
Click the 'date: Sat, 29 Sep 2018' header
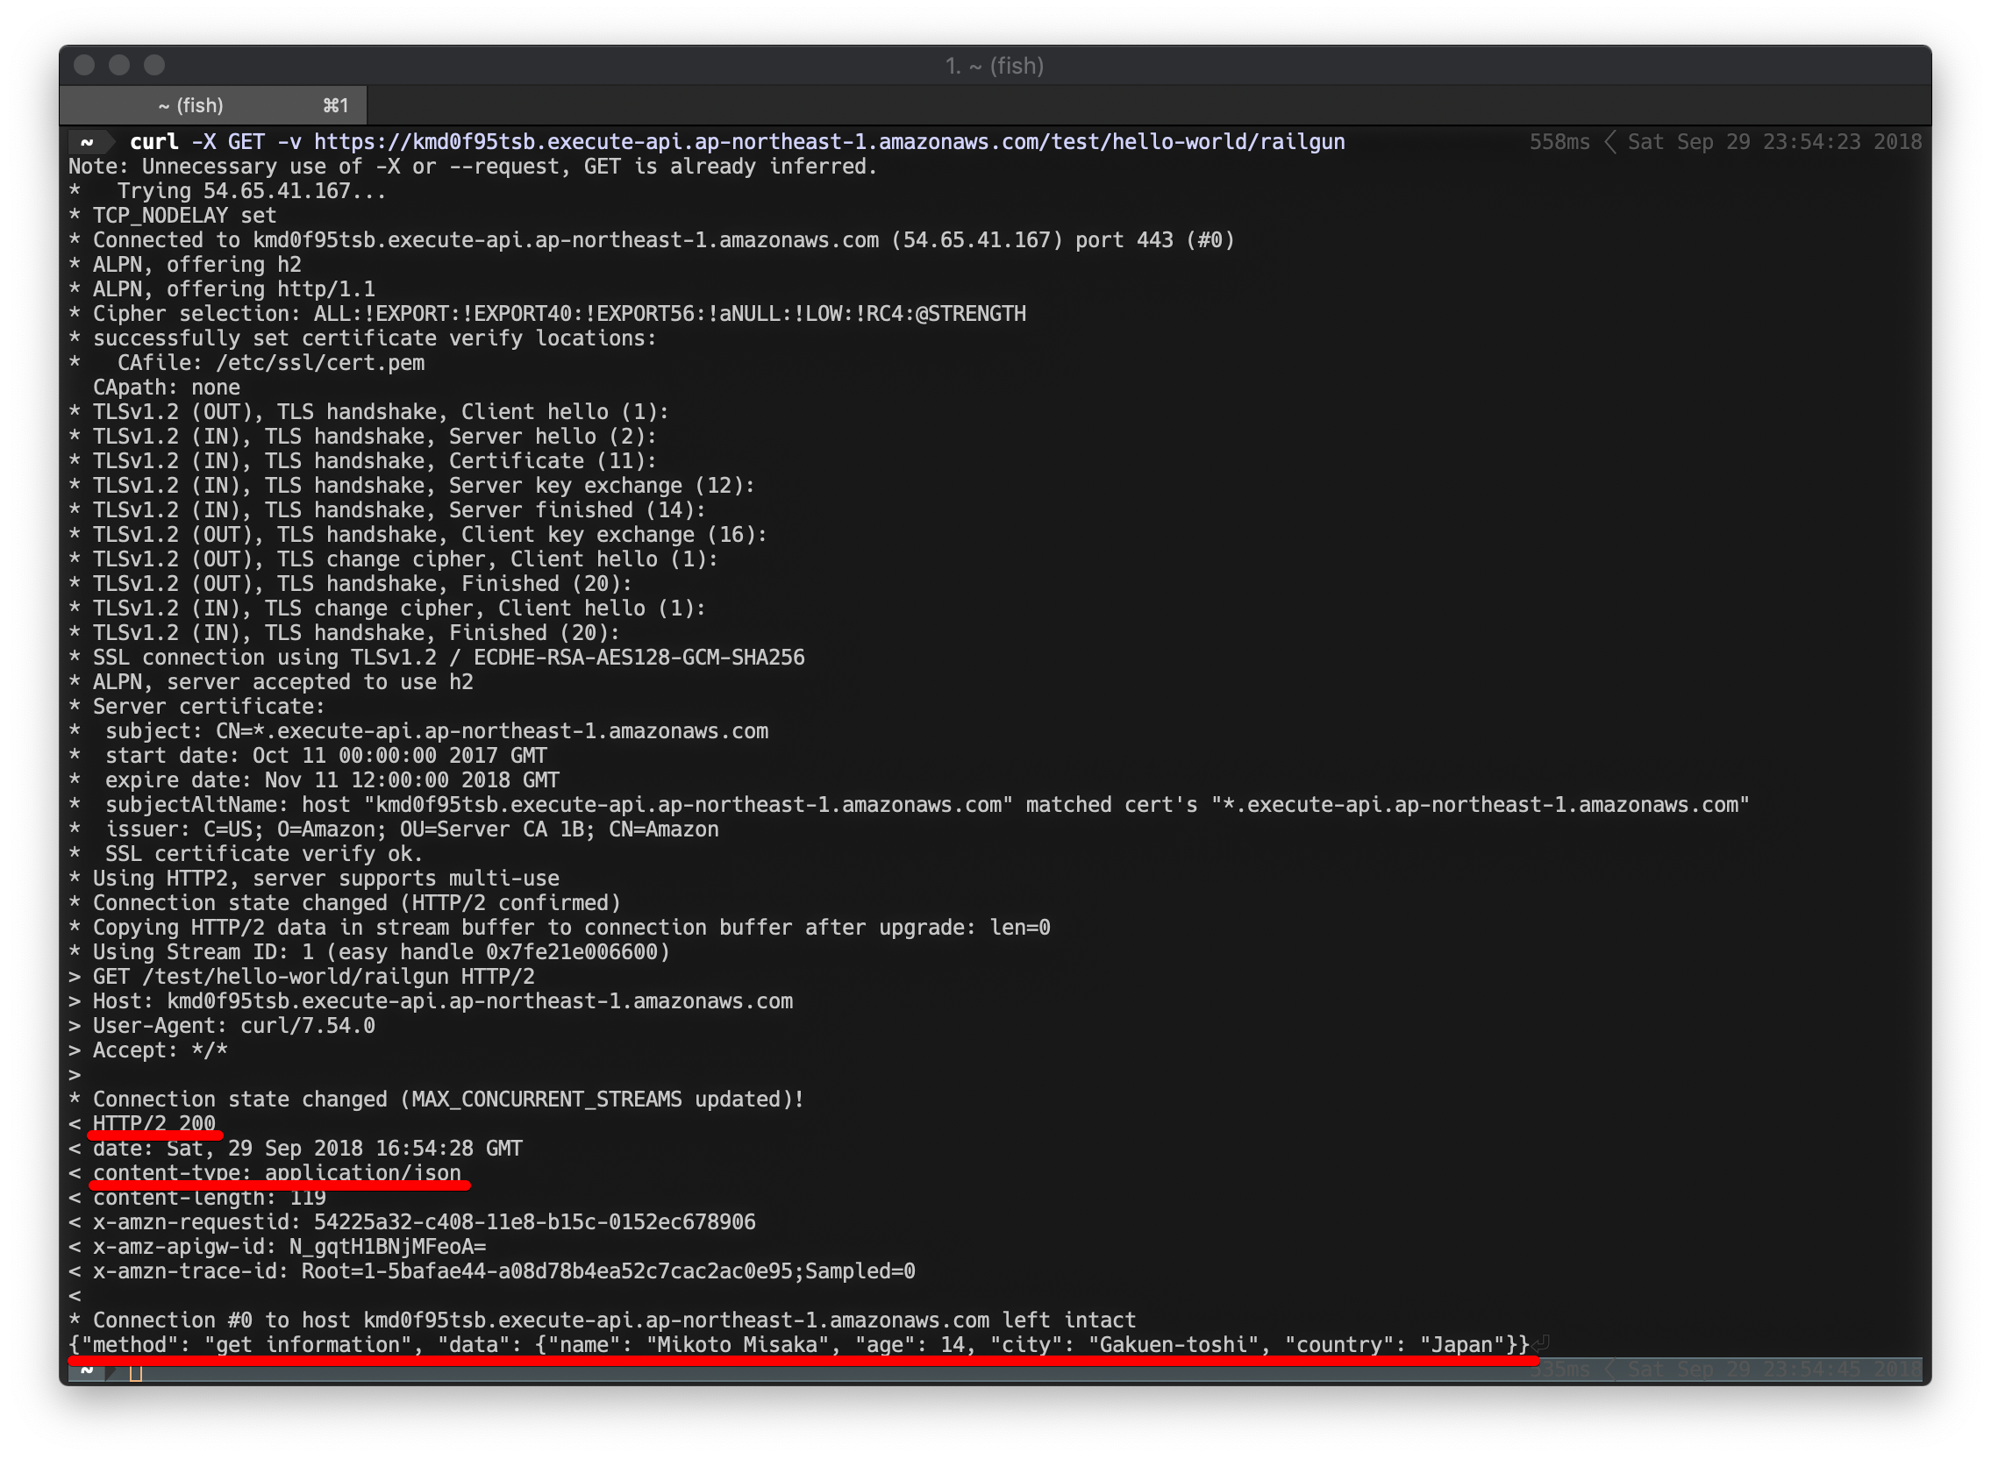[x=296, y=1149]
